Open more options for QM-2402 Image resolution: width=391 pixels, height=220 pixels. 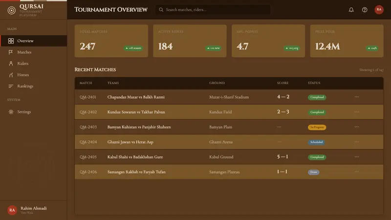tap(357, 112)
